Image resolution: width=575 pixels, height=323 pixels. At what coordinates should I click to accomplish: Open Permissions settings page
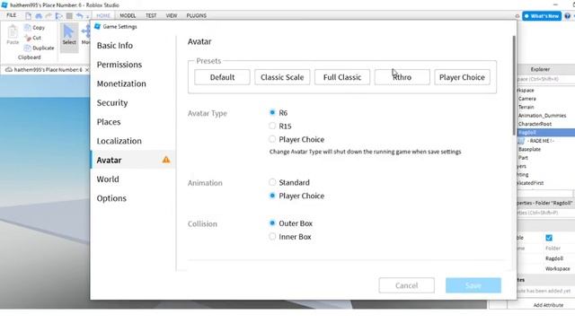click(119, 65)
